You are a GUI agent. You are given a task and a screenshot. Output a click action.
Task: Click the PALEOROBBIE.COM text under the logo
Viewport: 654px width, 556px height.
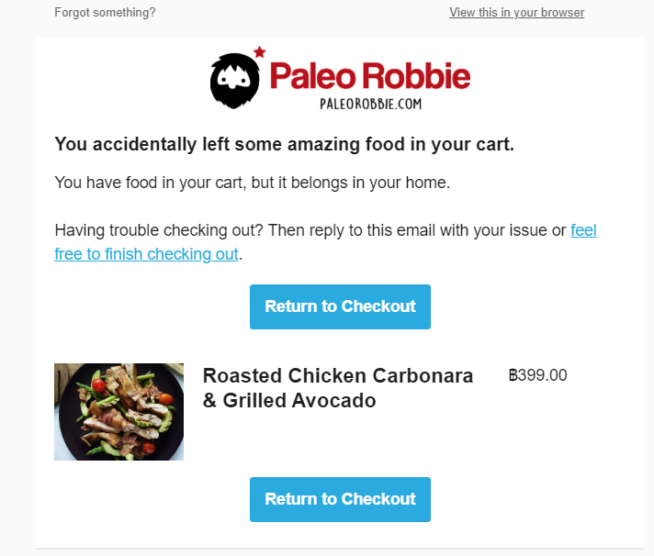pyautogui.click(x=370, y=104)
